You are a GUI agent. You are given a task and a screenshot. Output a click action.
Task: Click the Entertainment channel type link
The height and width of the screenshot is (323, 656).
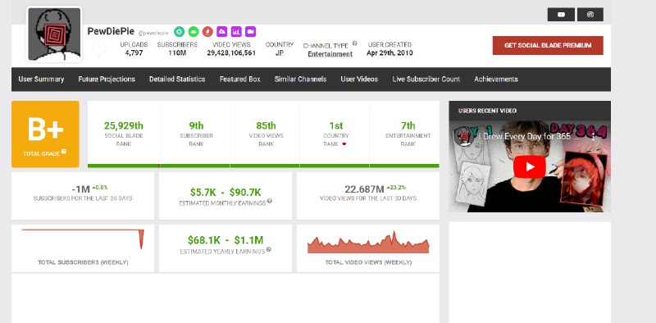[330, 54]
